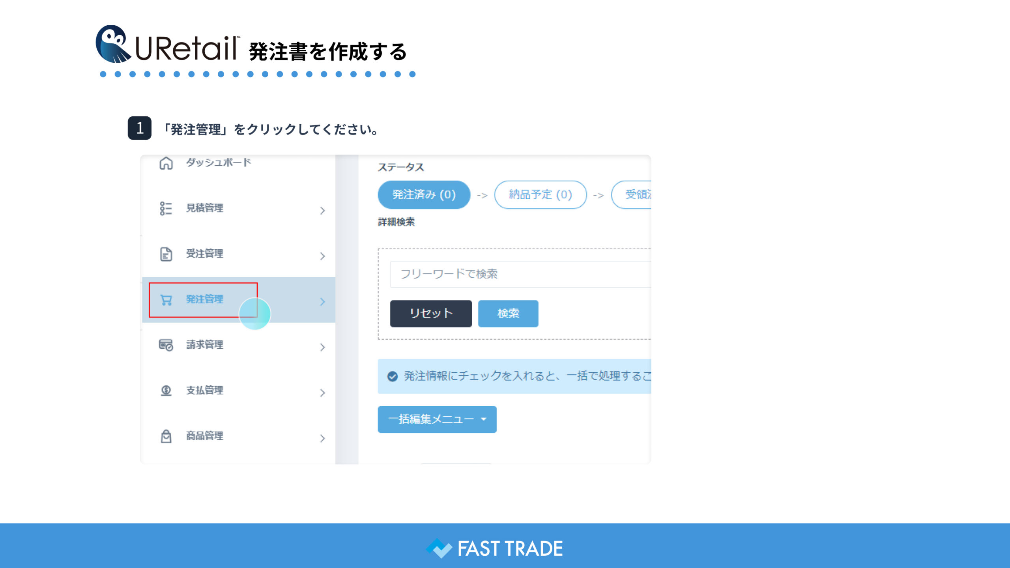Click the 見積管理 list icon
This screenshot has height=568, width=1010.
point(166,208)
